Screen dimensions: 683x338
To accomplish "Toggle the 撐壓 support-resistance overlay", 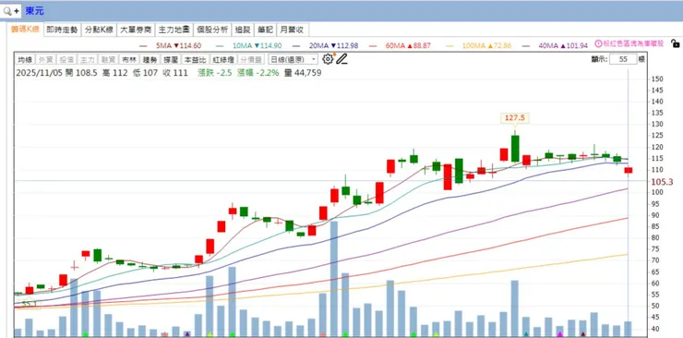I will point(171,60).
